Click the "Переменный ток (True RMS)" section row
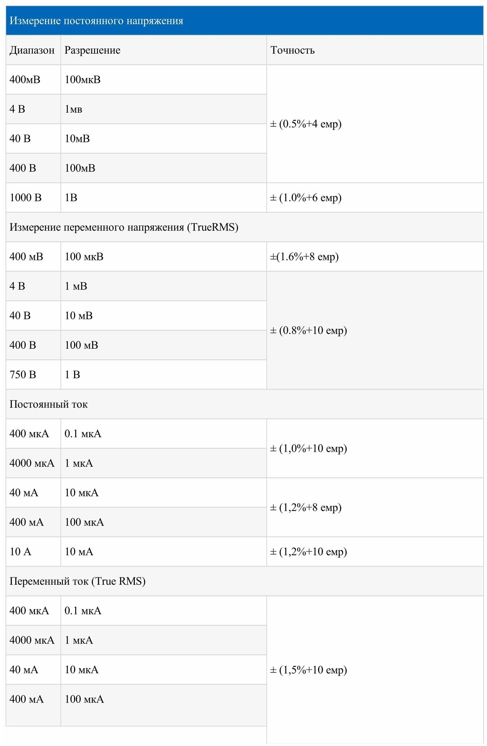Screen dimensions: 487x746 click(78, 581)
